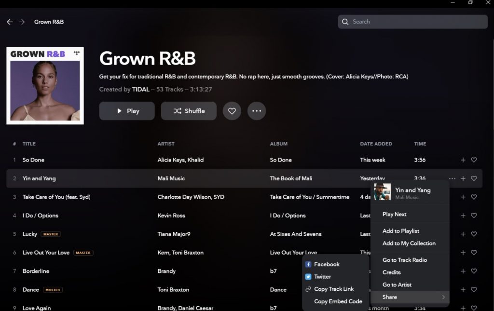Open artist Tiana Major9
Screen dimensions: 494x311
174,234
